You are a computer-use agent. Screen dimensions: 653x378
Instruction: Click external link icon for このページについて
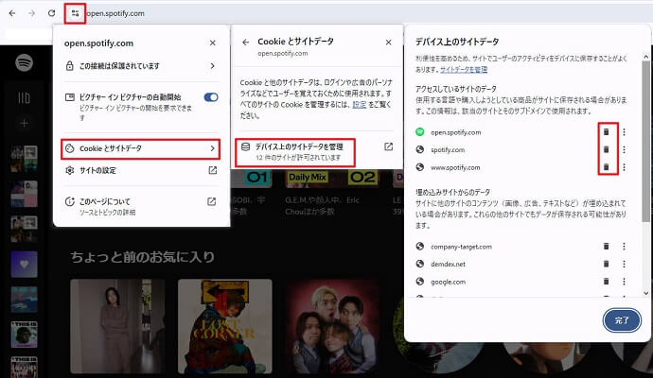[x=212, y=201]
